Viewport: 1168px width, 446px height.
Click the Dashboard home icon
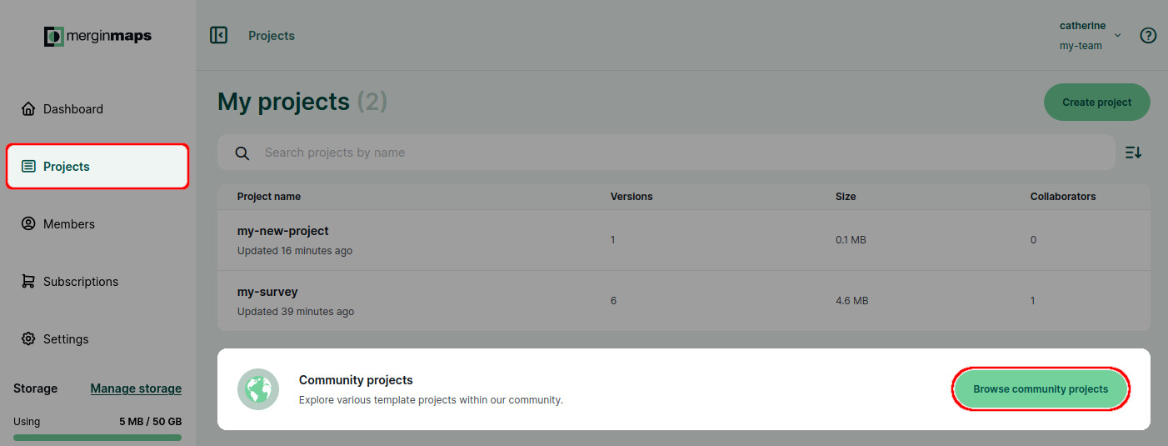[28, 109]
